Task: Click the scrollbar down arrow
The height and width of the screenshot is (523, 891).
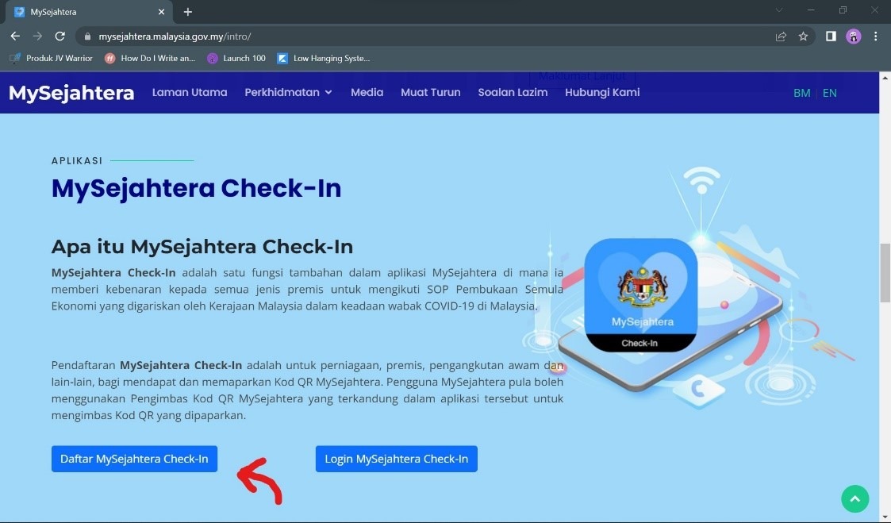Action: pos(885,516)
